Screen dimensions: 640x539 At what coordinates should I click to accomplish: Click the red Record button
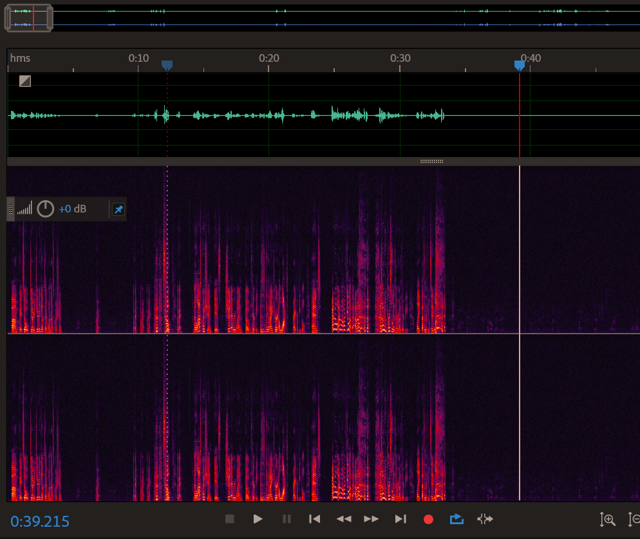tap(428, 519)
